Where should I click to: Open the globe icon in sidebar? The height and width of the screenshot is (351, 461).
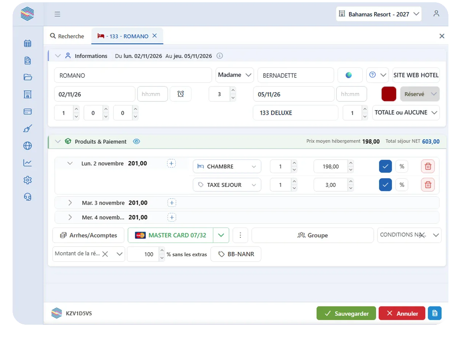point(27,146)
